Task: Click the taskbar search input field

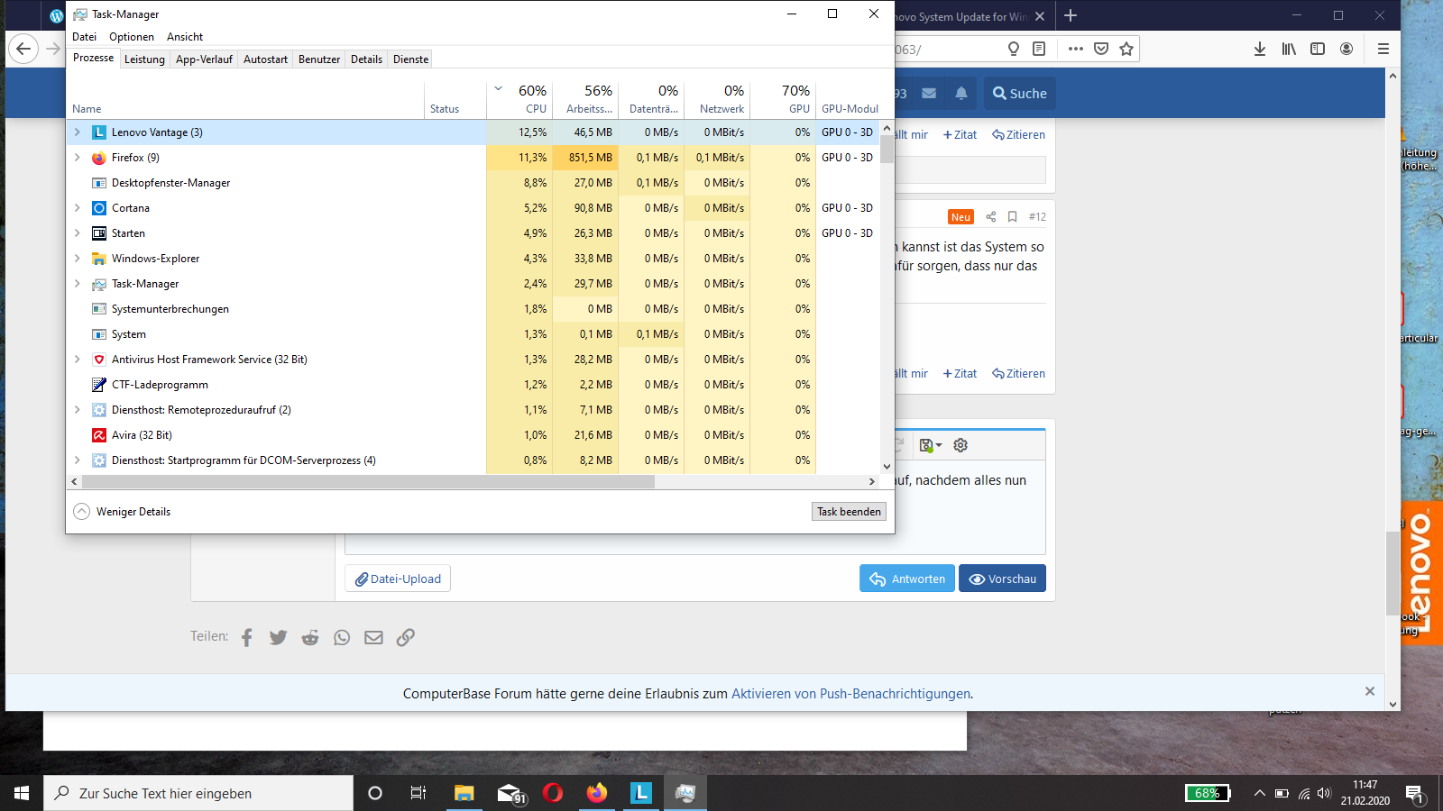Action: tap(198, 793)
